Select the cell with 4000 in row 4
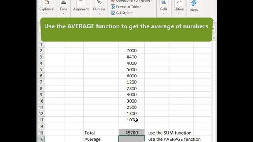The image size is (253, 142). tap(132, 63)
